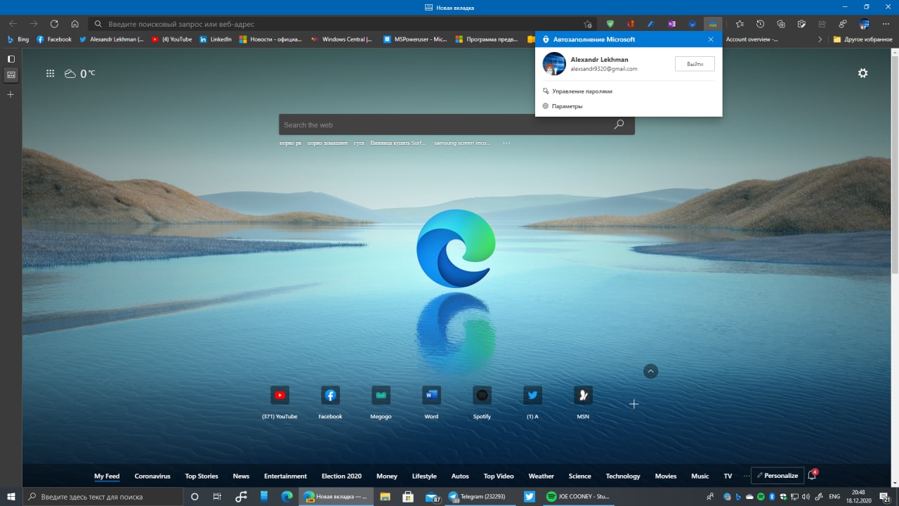Open the Office extension icon
This screenshot has height=506, width=899.
tap(631, 24)
